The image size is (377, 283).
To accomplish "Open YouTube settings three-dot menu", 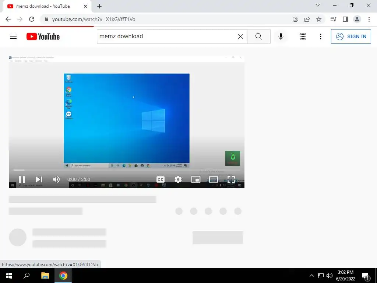I will pyautogui.click(x=321, y=36).
